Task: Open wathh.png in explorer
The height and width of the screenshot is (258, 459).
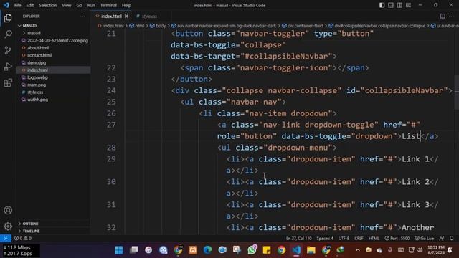Action: 37,100
